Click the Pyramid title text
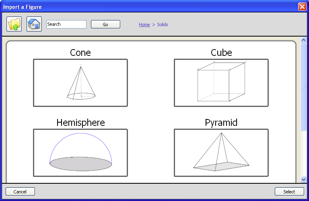Viewport: 309px width, 201px height. (x=221, y=123)
